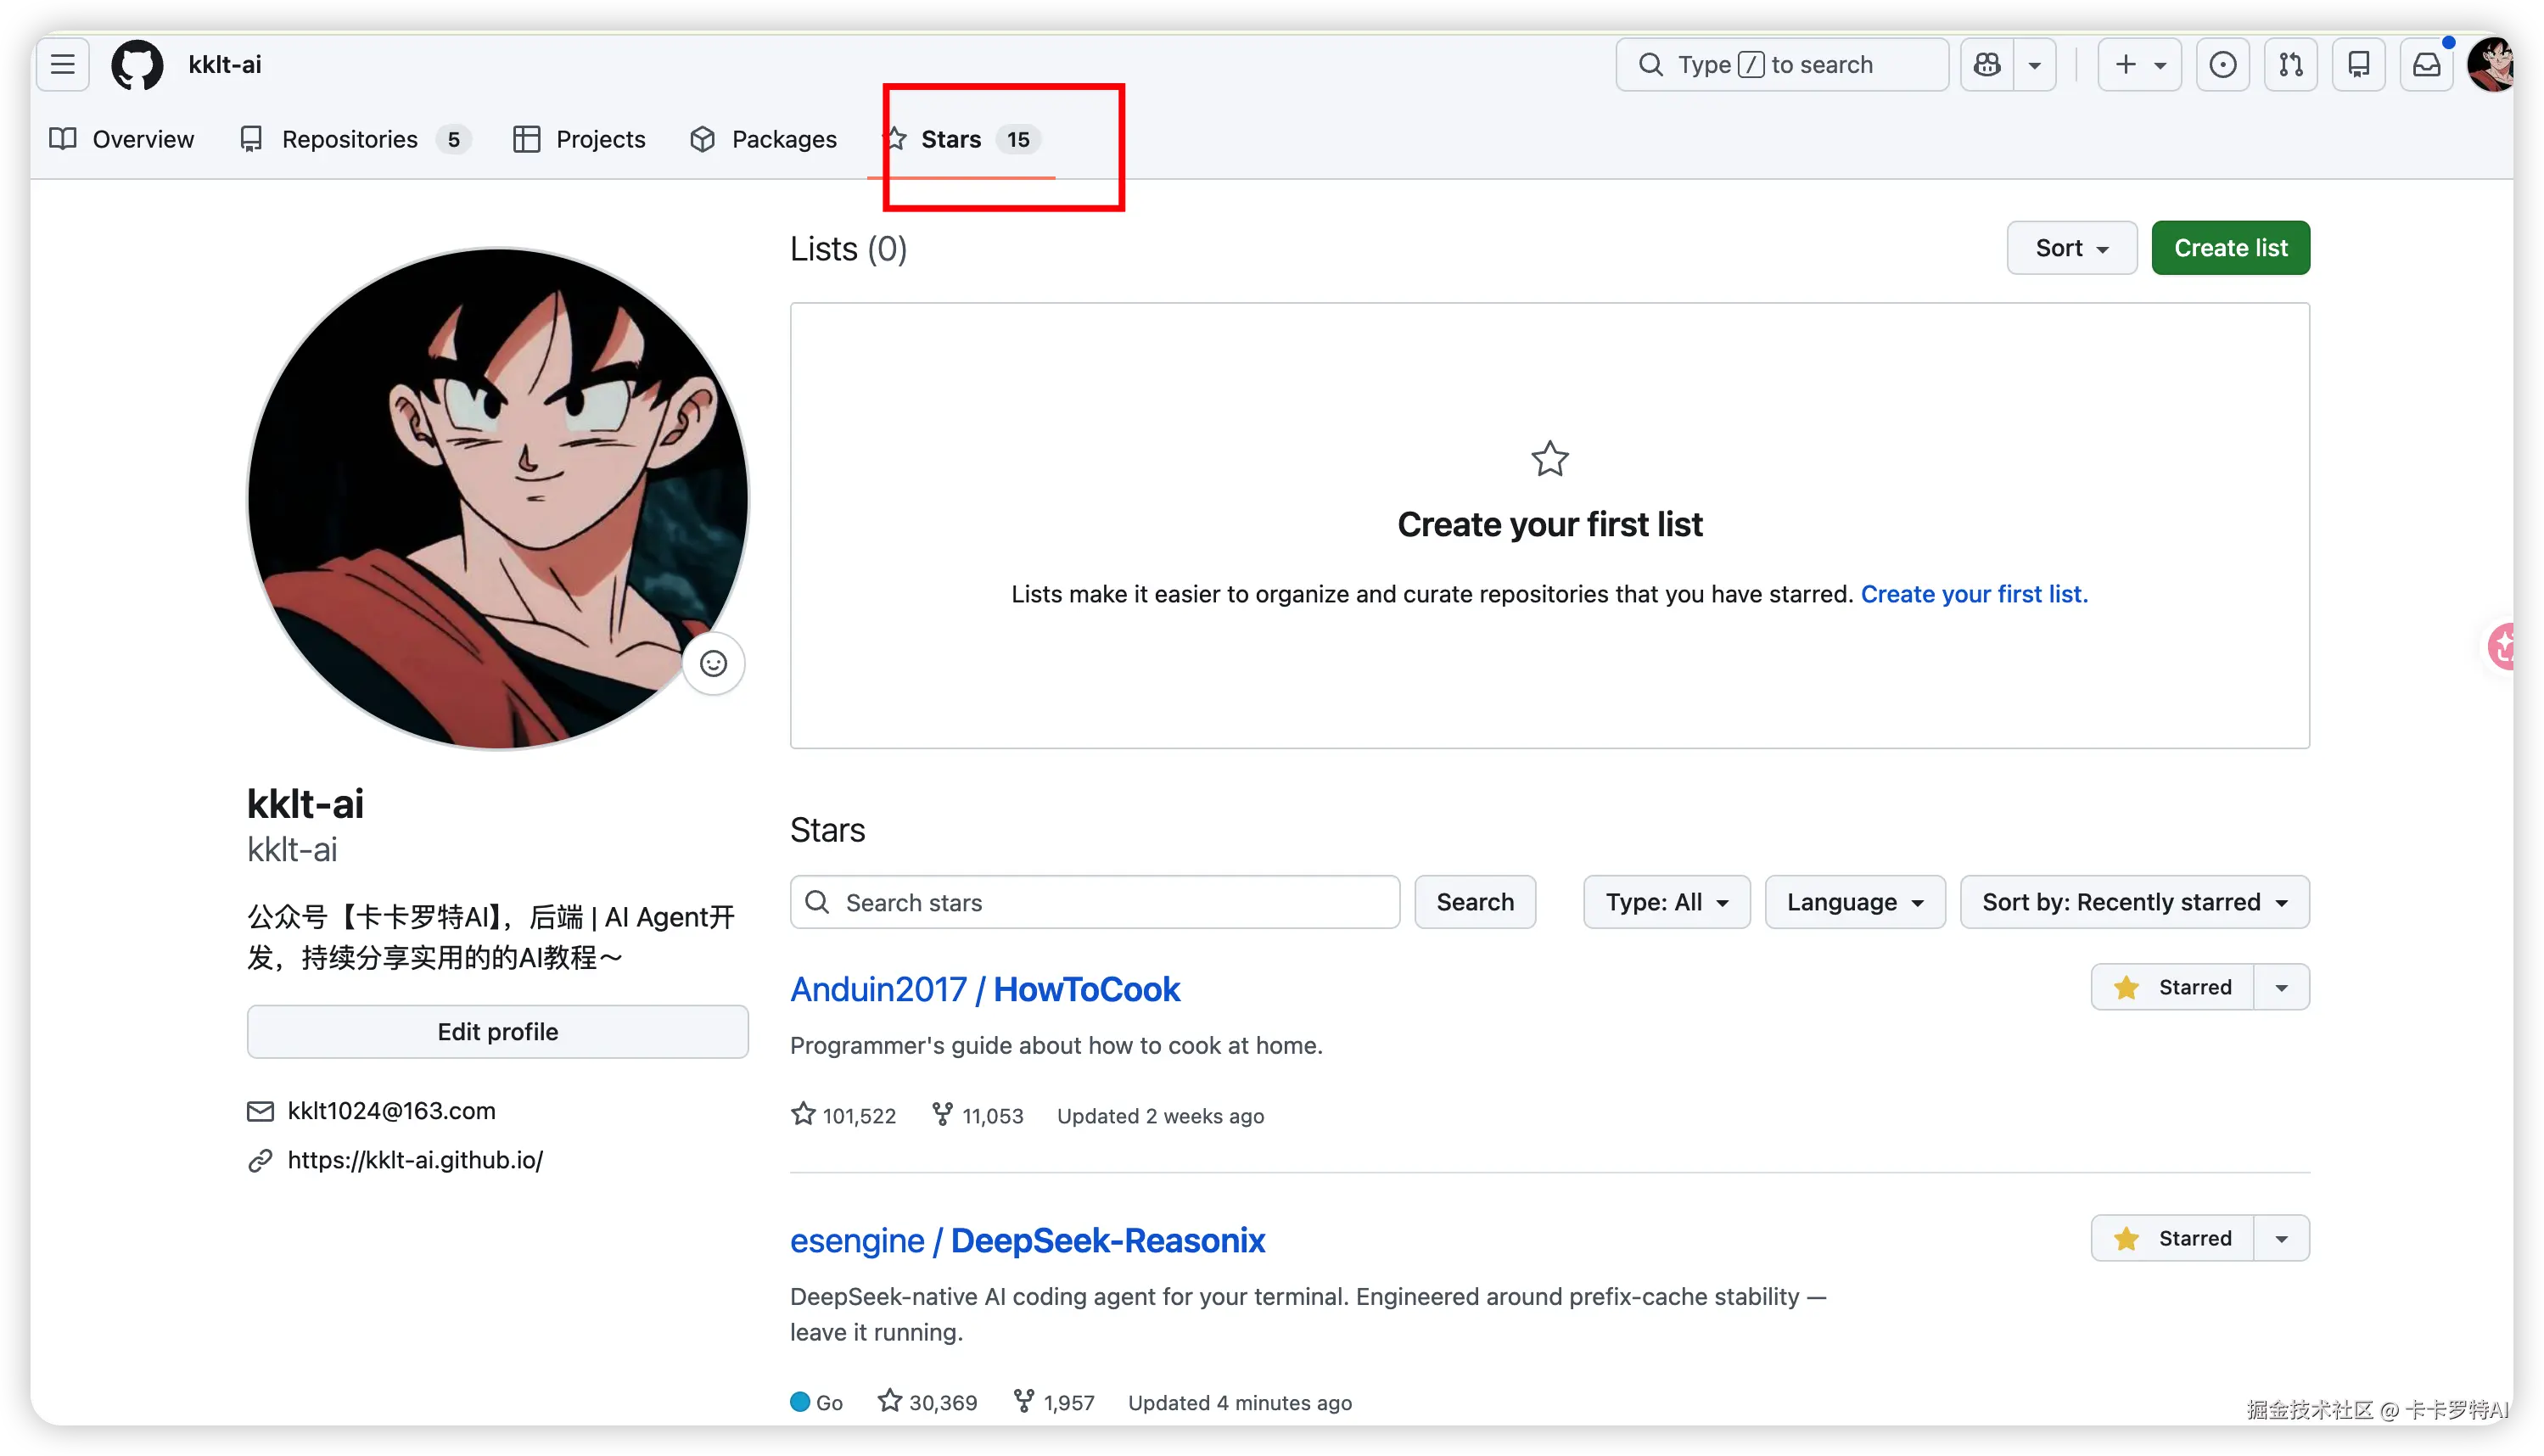Unstar DeepSeek-Reasonix via its Starred button
Image resolution: width=2544 pixels, height=1456 pixels.
coord(2172,1238)
